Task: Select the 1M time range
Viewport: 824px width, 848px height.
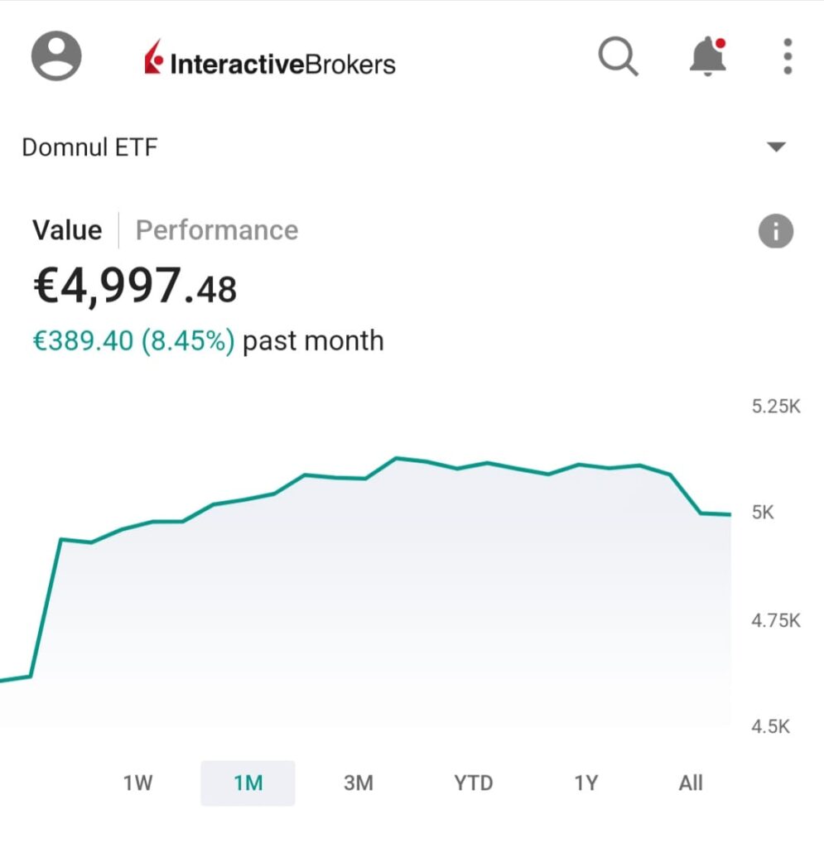Action: click(x=248, y=783)
